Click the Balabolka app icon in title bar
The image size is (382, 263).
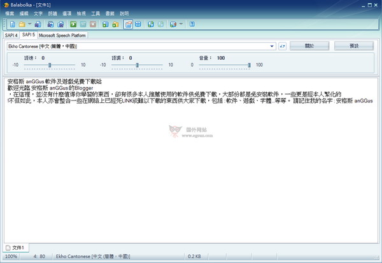pos(6,5)
